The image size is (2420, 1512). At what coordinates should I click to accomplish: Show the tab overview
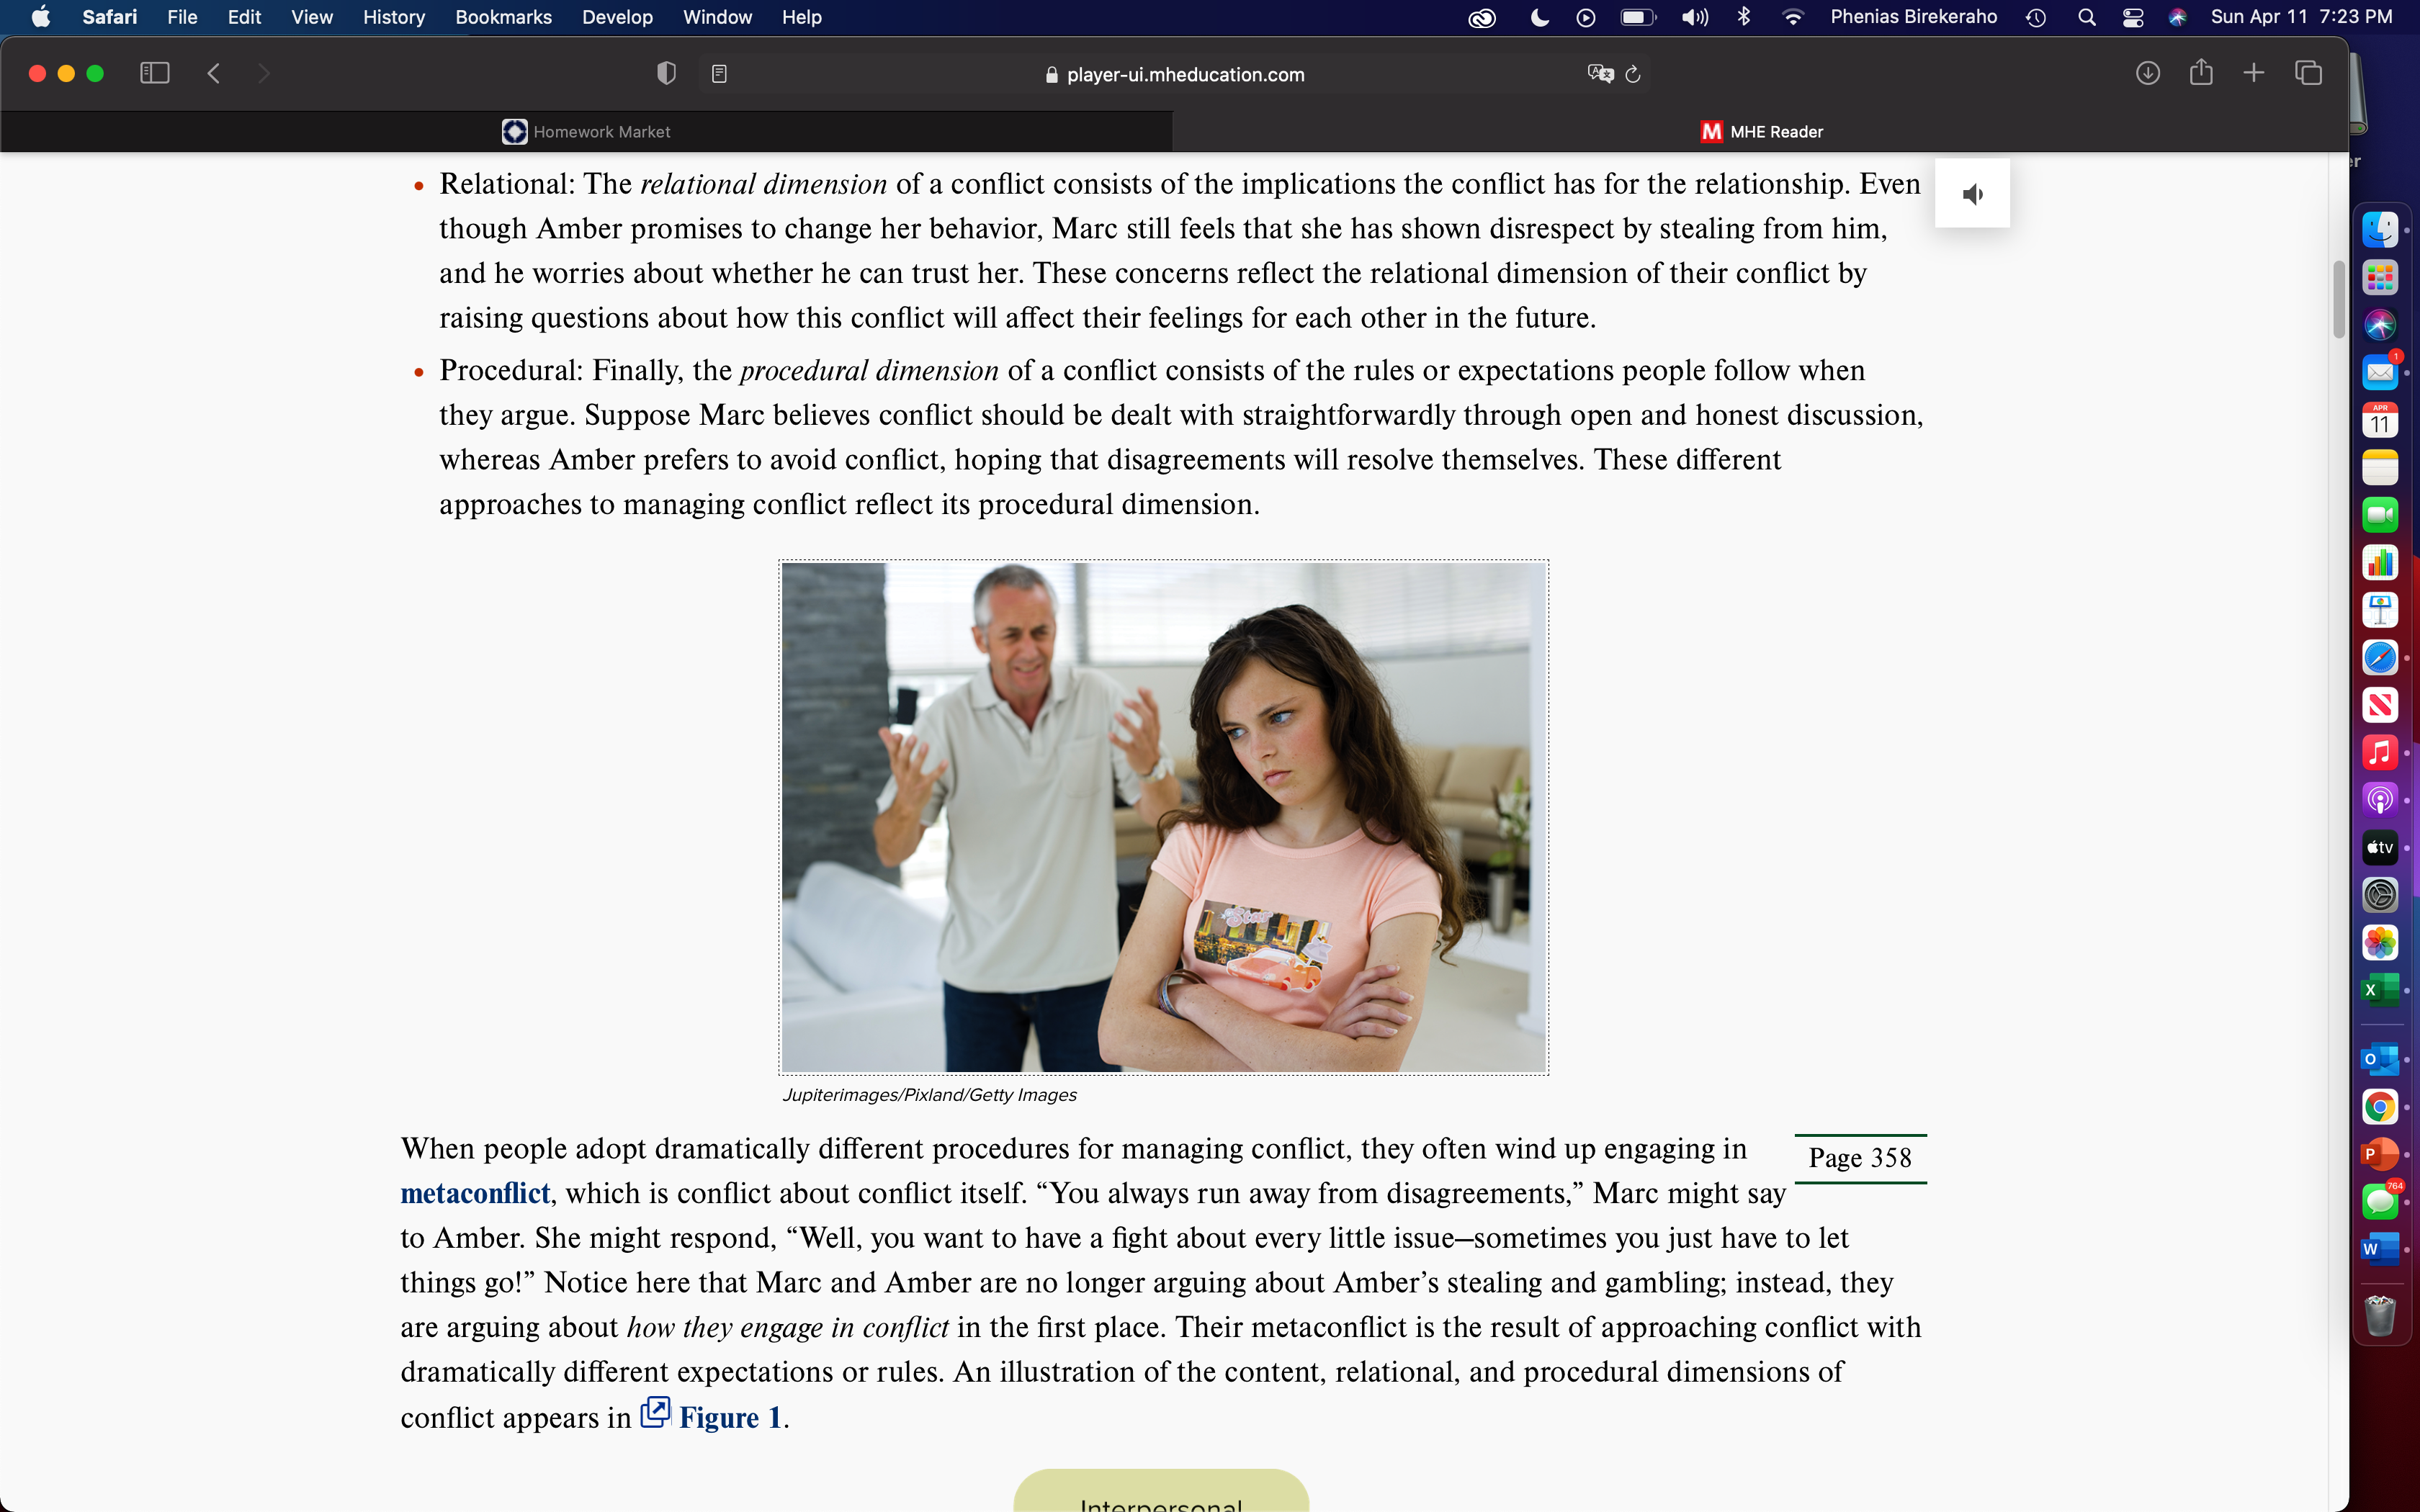2309,73
